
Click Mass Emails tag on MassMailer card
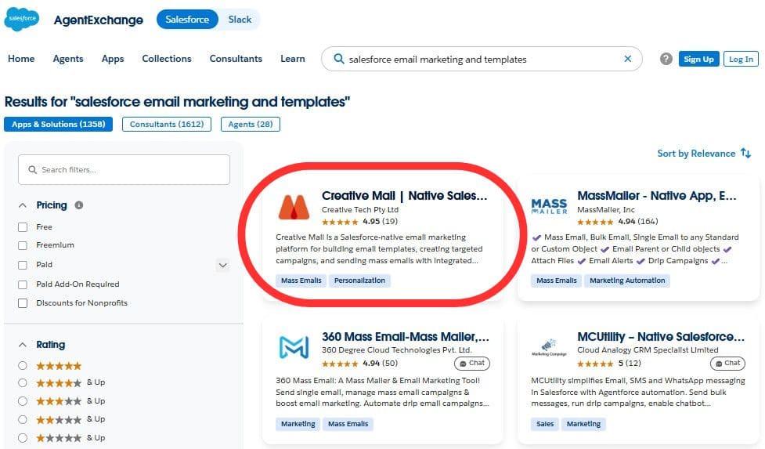pyautogui.click(x=557, y=281)
